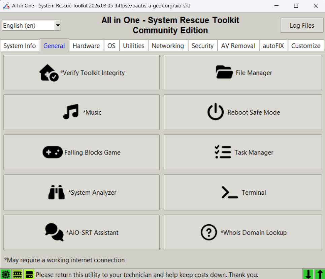This screenshot has width=325, height=279.
Task: Click the house icon for Verify Toolkit Integrity
Action: (x=49, y=73)
